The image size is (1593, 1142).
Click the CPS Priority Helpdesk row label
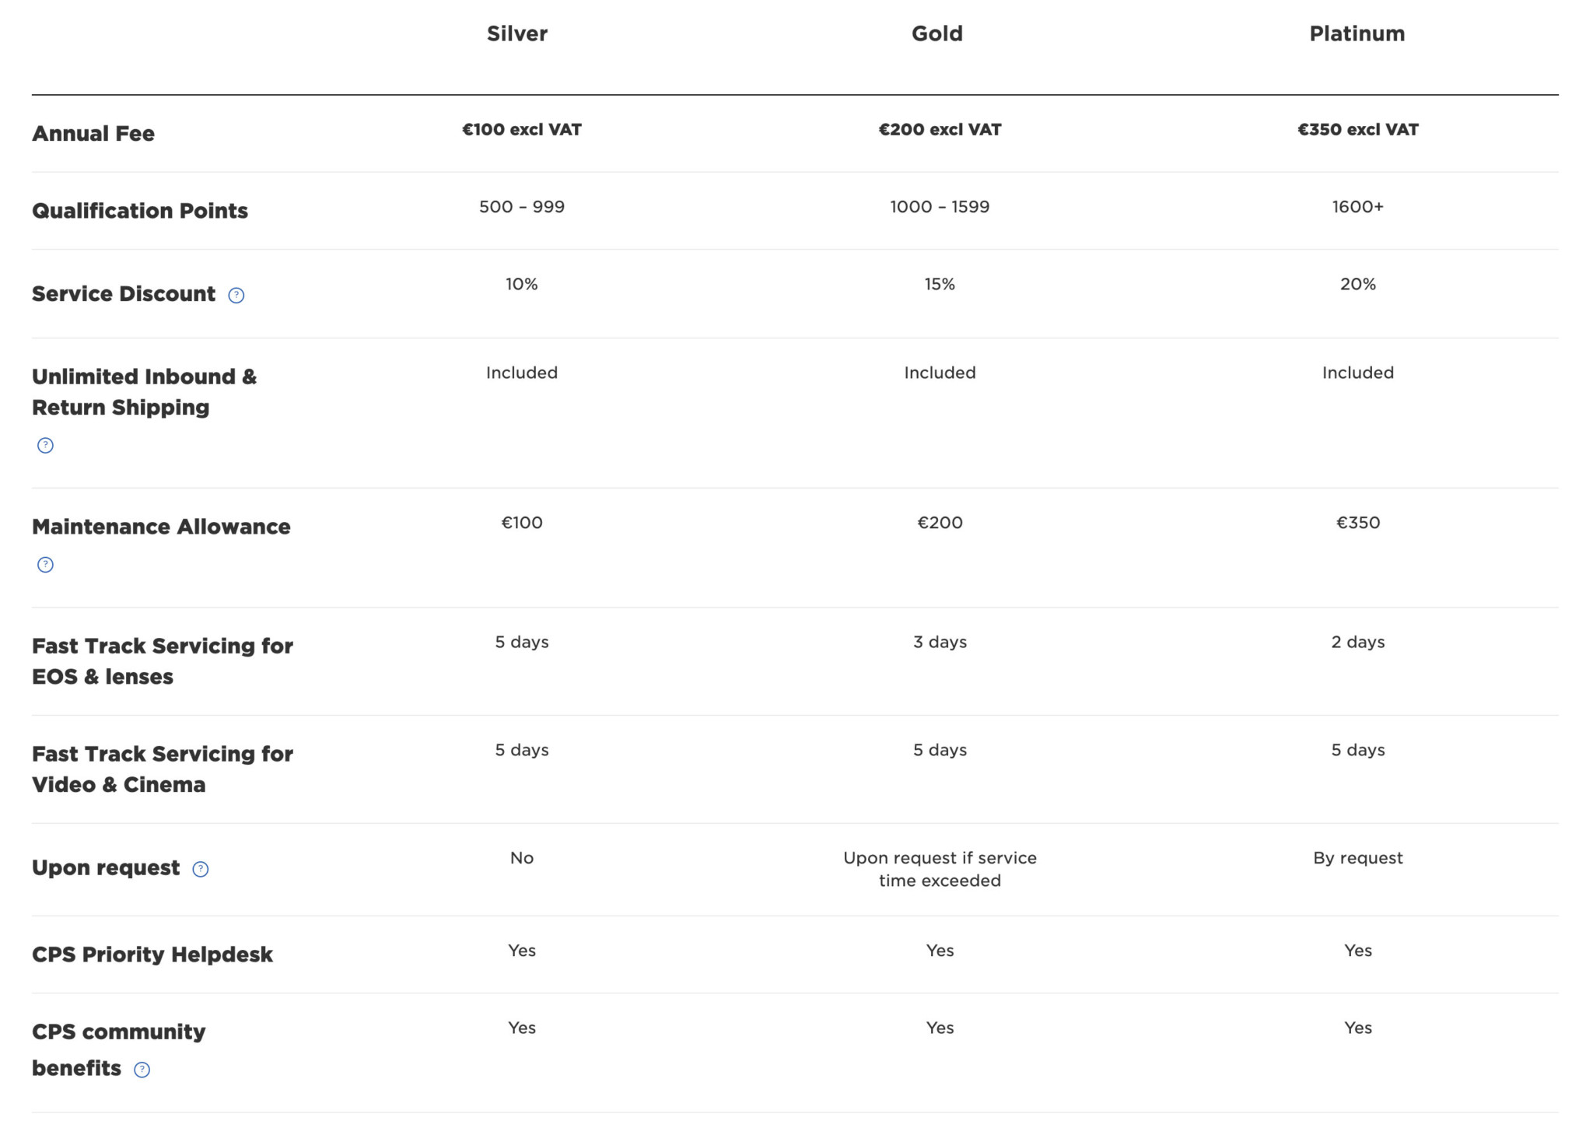coord(152,955)
